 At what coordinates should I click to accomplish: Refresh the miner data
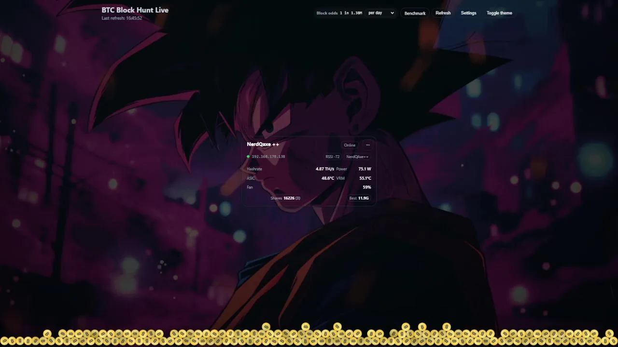pos(443,13)
